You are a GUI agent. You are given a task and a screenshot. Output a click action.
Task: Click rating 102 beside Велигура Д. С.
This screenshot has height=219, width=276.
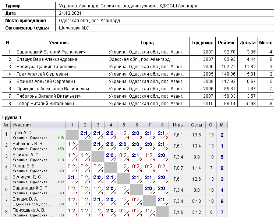[x=61, y=182]
